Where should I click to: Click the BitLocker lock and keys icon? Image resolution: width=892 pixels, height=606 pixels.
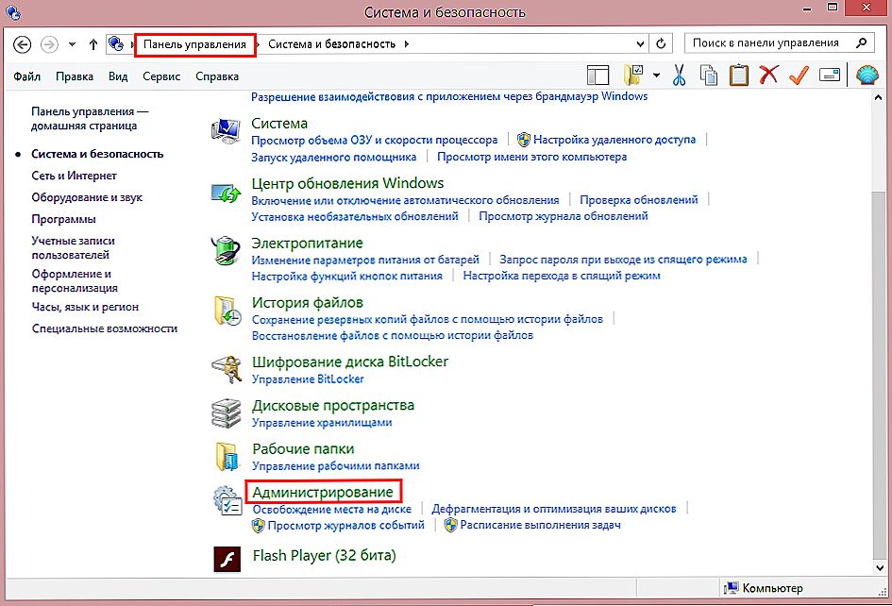coord(227,370)
